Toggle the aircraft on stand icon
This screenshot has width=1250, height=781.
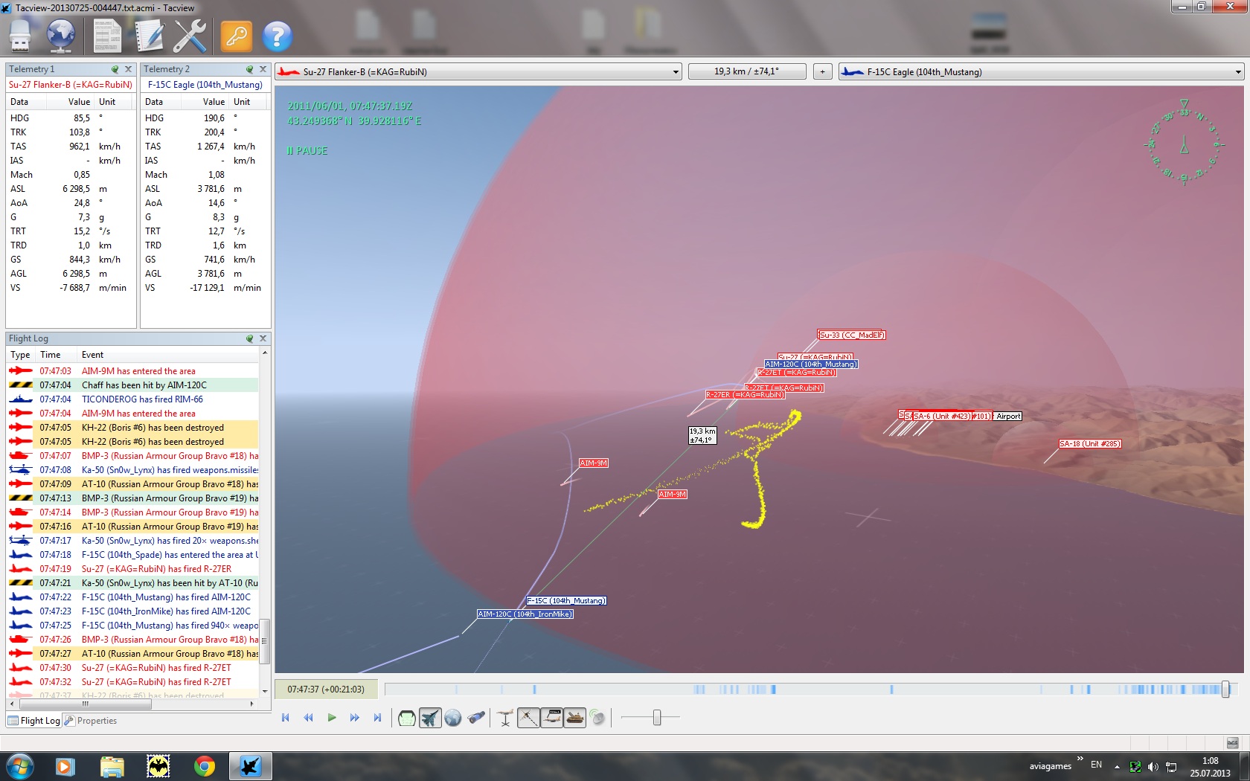[x=506, y=718]
